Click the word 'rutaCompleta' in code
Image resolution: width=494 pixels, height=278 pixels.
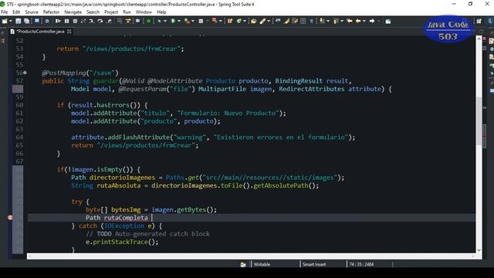point(126,218)
